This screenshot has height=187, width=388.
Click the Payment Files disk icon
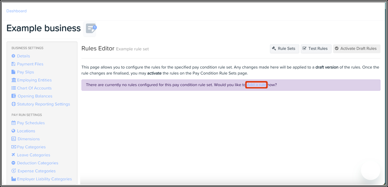13,64
